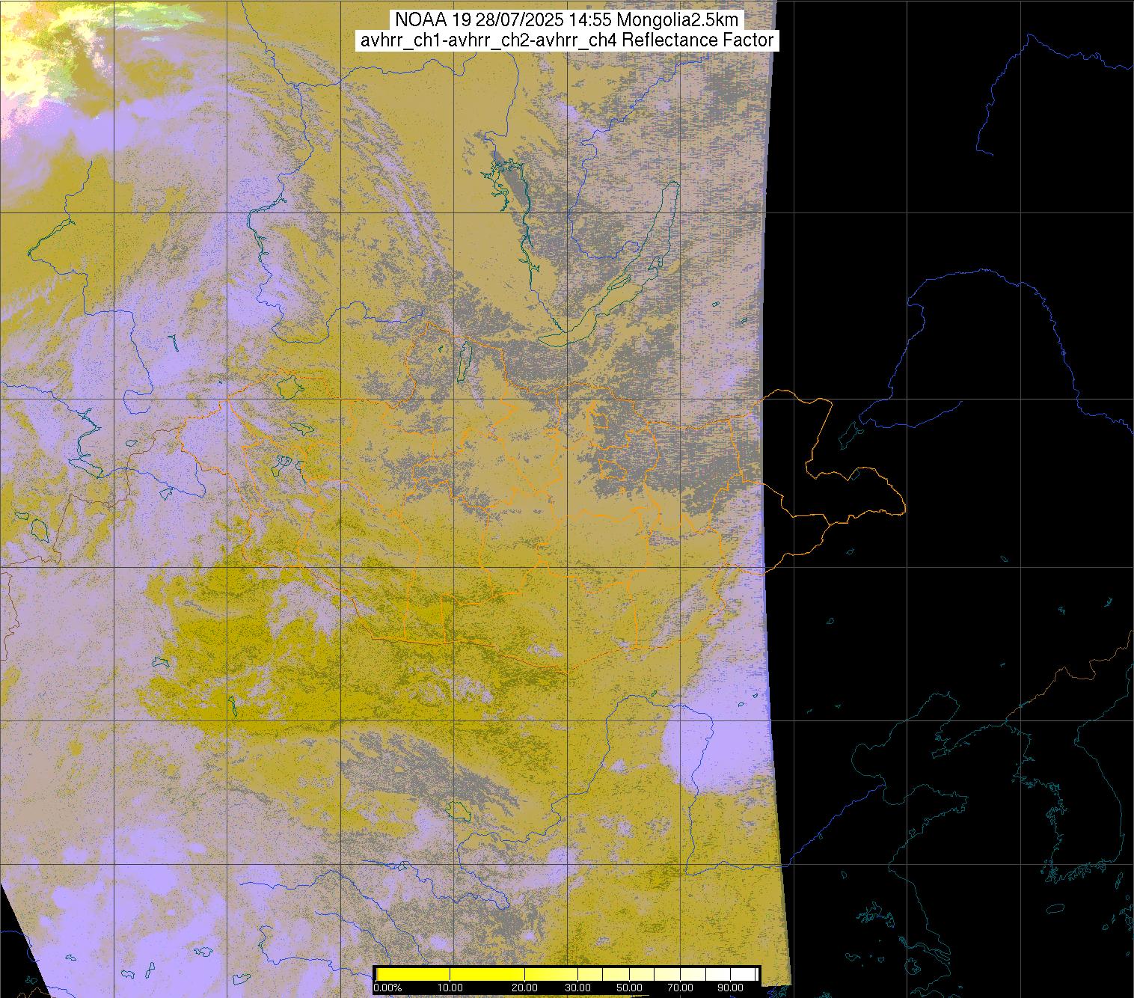1134x998 pixels.
Task: Select the '20.00' colorbar label
Action: pos(526,988)
